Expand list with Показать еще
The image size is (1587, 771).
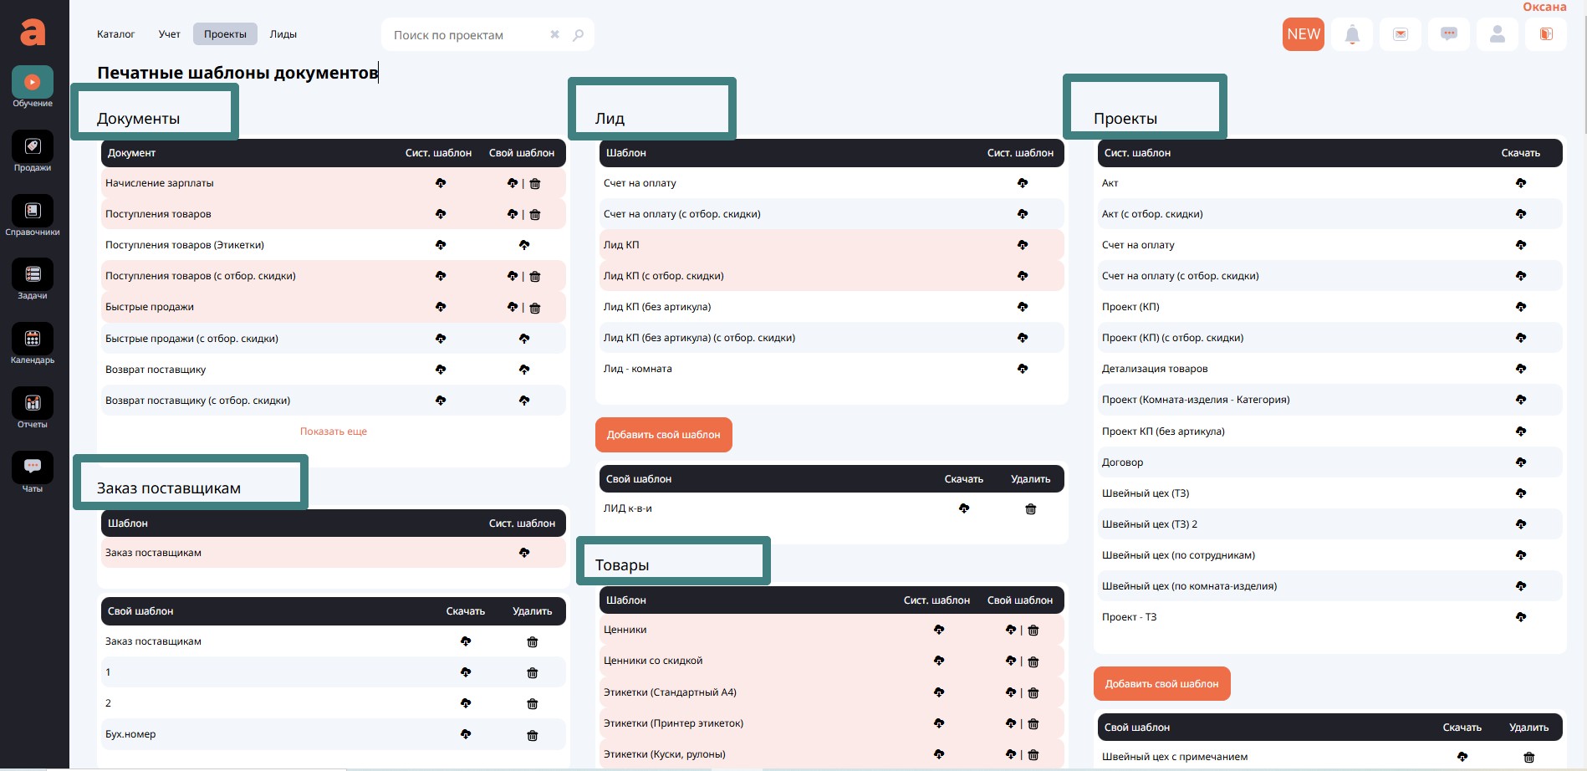point(334,431)
